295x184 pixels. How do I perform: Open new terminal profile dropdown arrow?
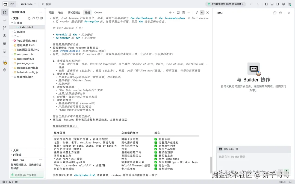pos(173,13)
